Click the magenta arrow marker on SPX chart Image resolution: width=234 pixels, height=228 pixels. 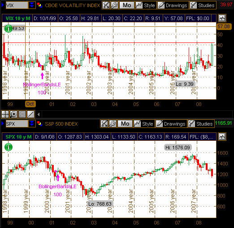click(x=58, y=178)
